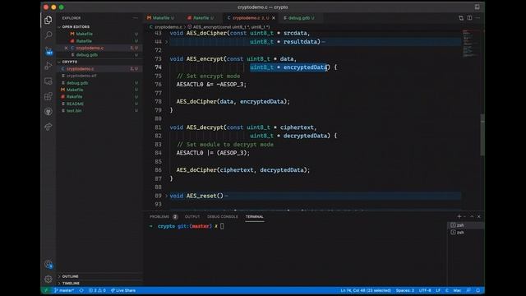The height and width of the screenshot is (296, 526).
Task: Click the editor vertical scrollbar
Action: [482, 135]
